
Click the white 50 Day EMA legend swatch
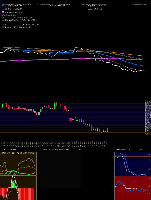(x=3, y=9)
